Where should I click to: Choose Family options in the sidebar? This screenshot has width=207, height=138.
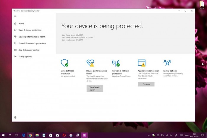click(x=25, y=57)
